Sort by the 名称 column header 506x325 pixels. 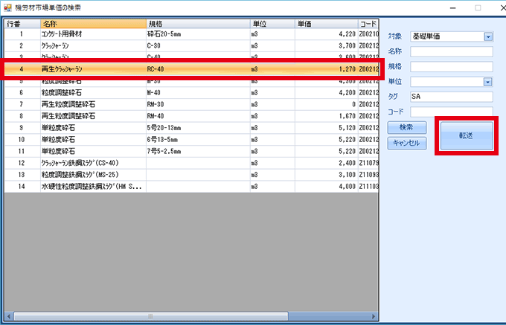92,23
